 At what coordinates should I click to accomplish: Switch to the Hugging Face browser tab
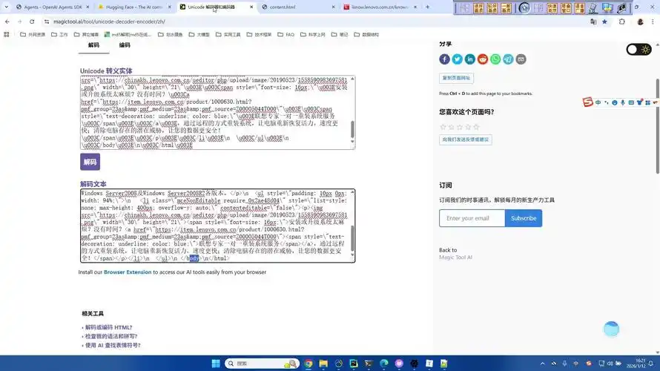pyautogui.click(x=134, y=7)
